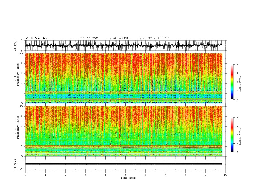Click the ch.1 colorbar 'log(PSD)(V²/Hz)' label
Viewport: 254px width, 196px height.
[x=240, y=84]
